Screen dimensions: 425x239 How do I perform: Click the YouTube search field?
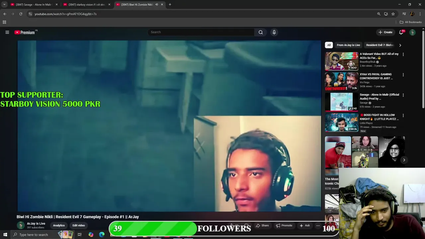[201, 32]
